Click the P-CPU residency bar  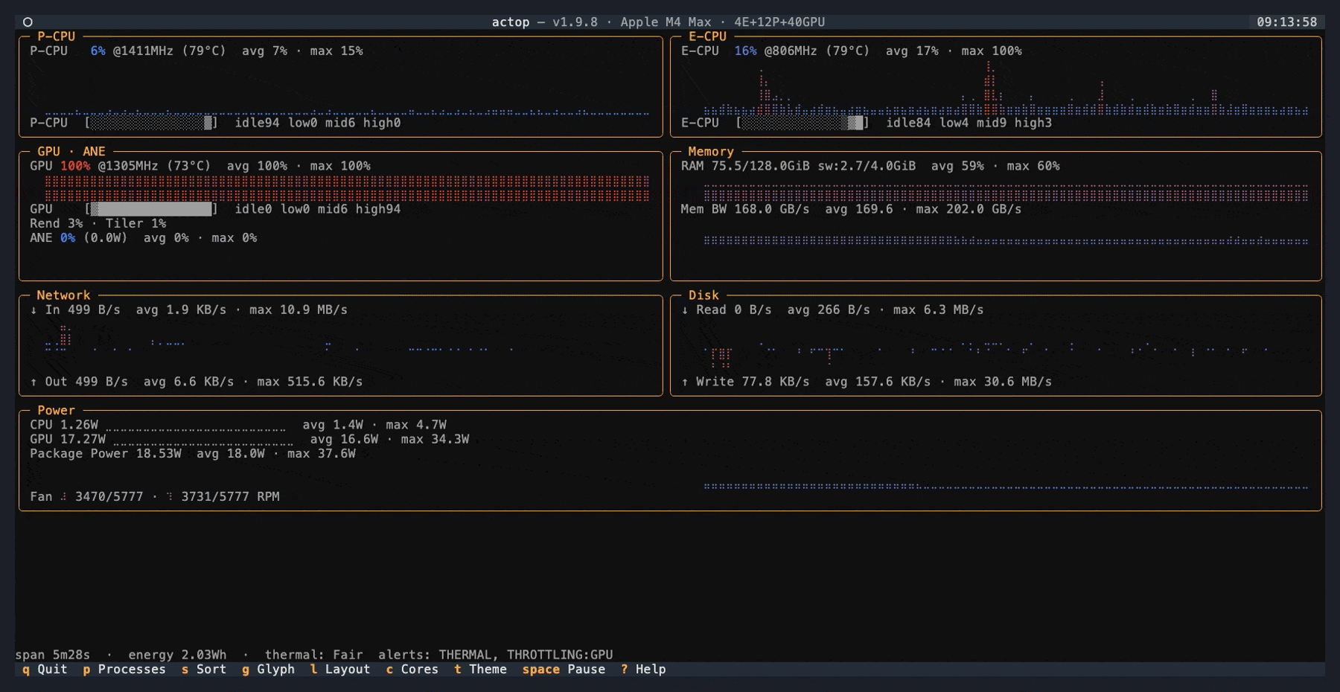152,123
